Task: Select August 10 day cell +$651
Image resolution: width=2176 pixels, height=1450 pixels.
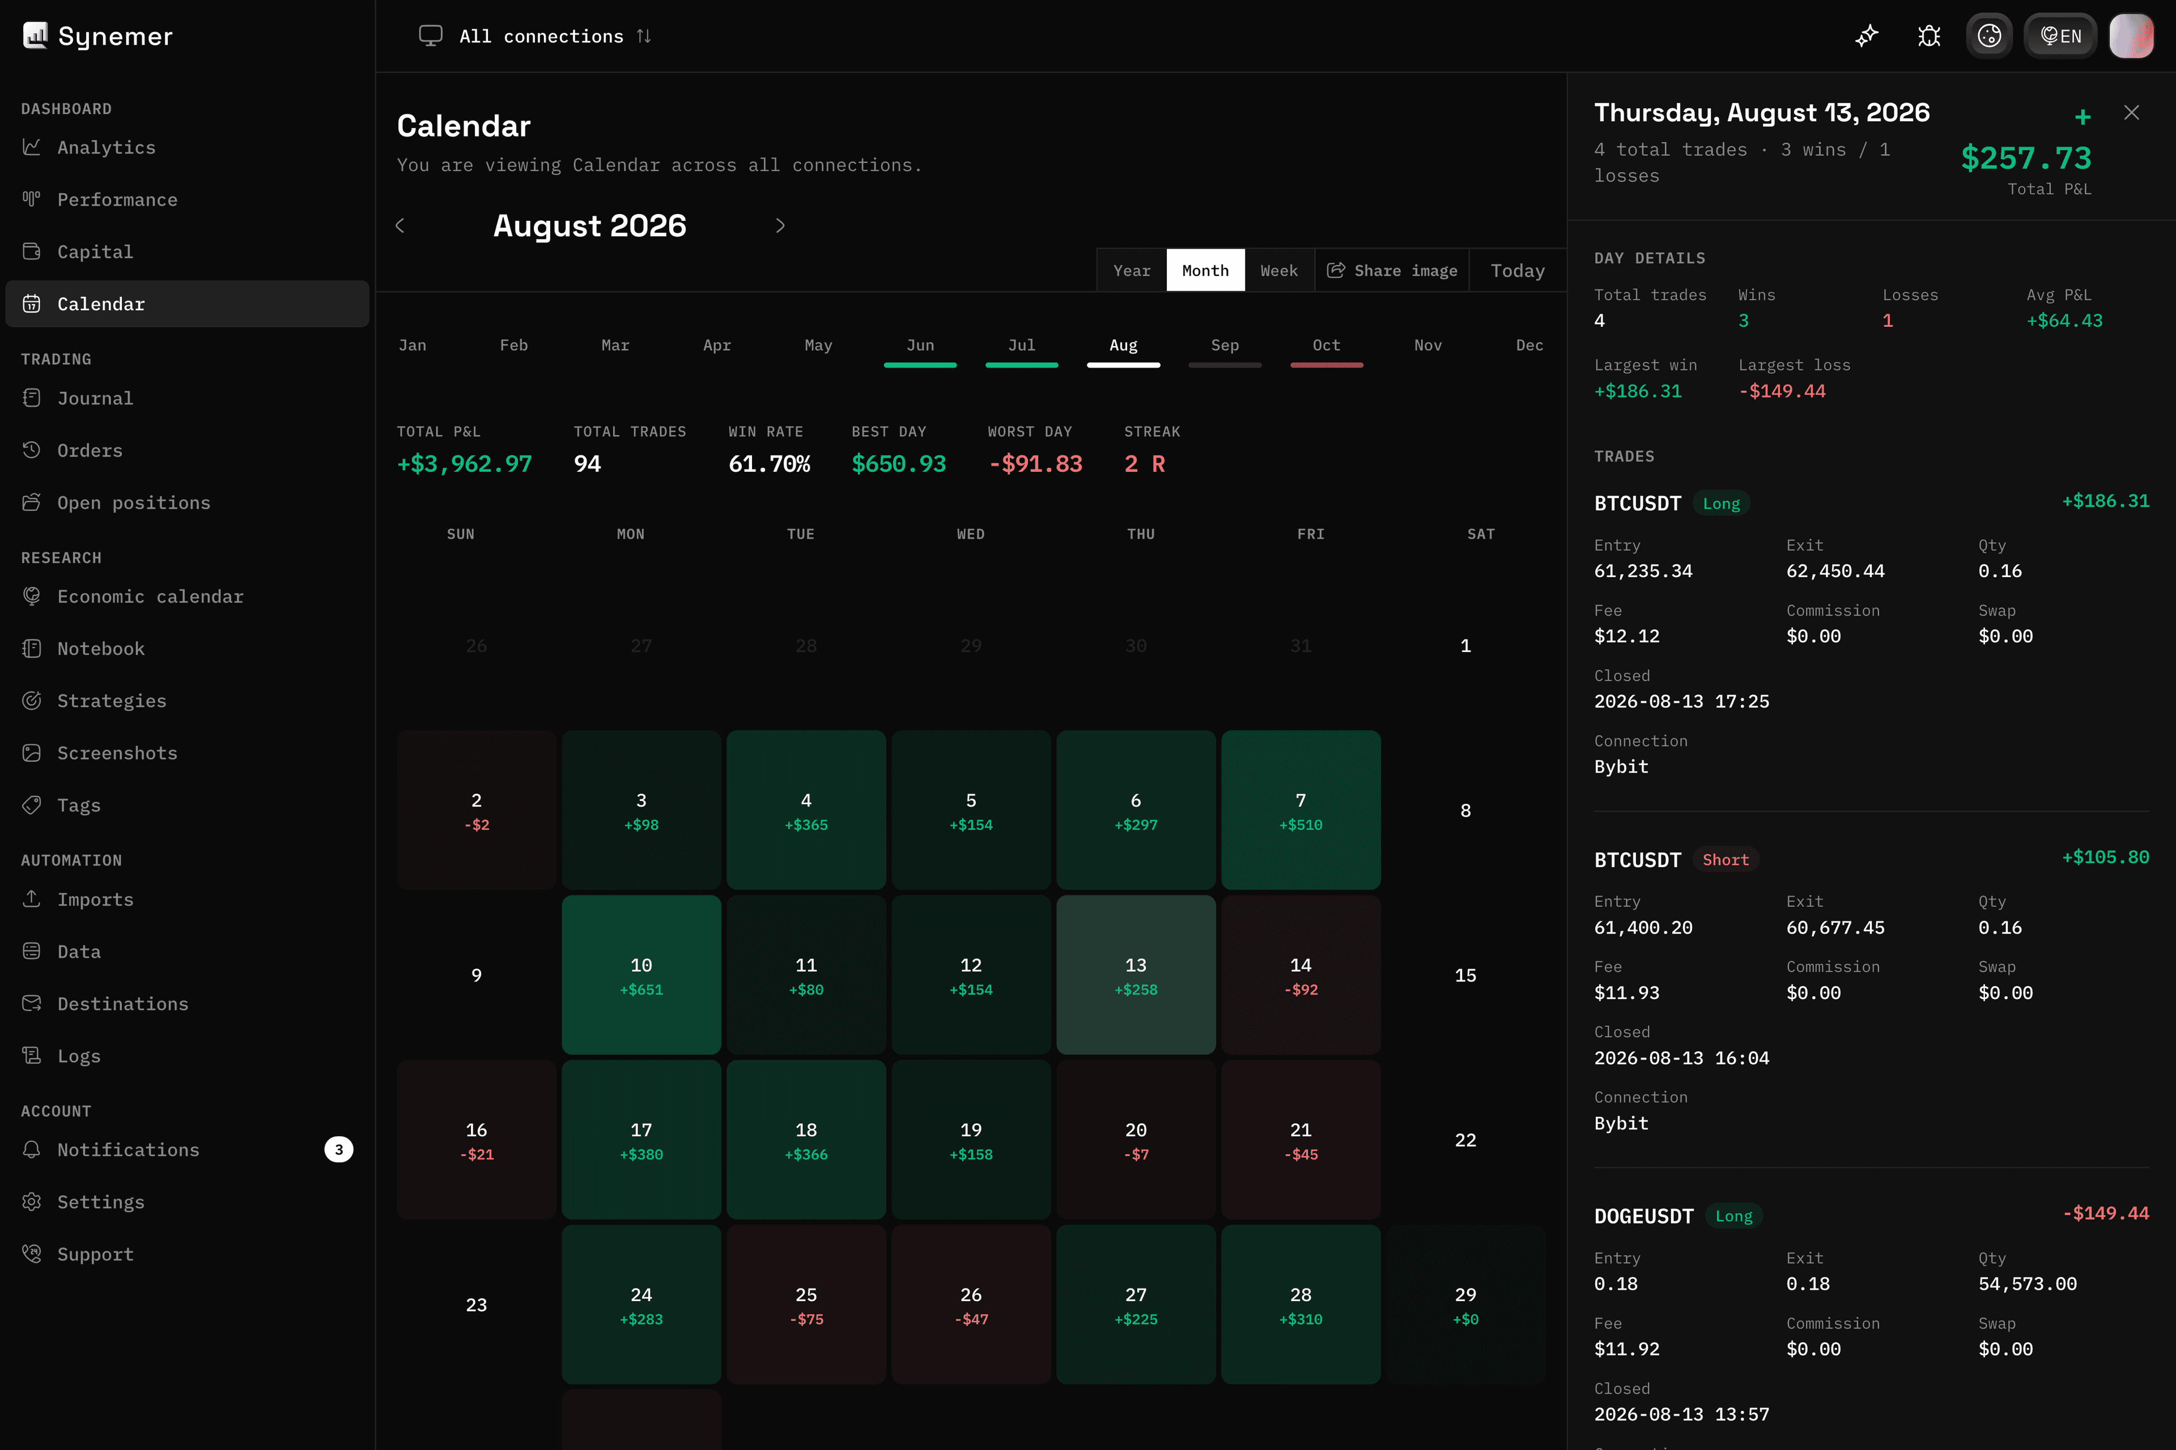Action: 641,975
